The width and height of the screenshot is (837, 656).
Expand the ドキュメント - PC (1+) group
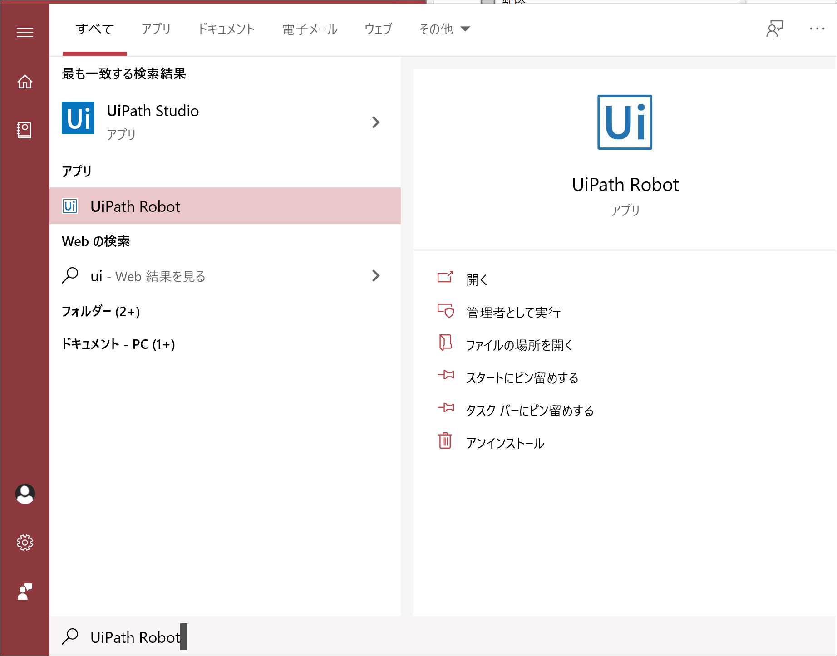(118, 344)
